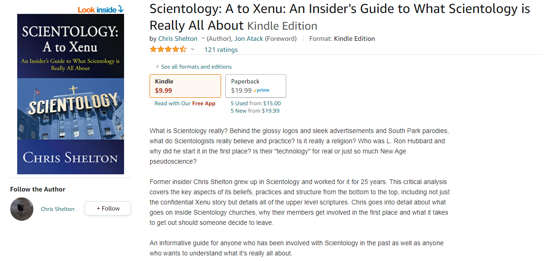Expand the ratings breakdown chevron

[x=192, y=50]
